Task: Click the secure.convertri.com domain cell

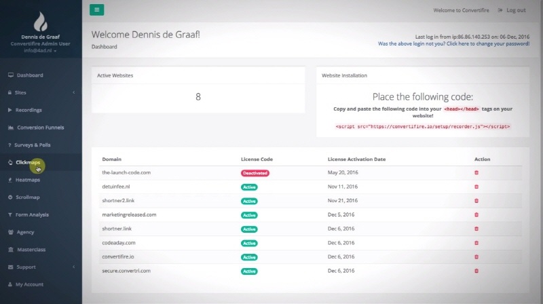Action: click(126, 271)
